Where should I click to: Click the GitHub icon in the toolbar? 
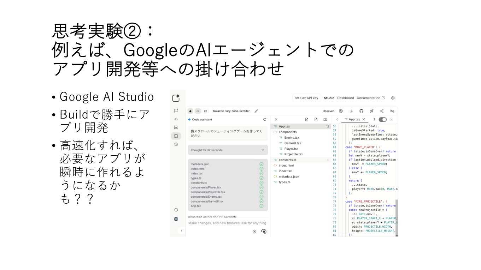[361, 111]
